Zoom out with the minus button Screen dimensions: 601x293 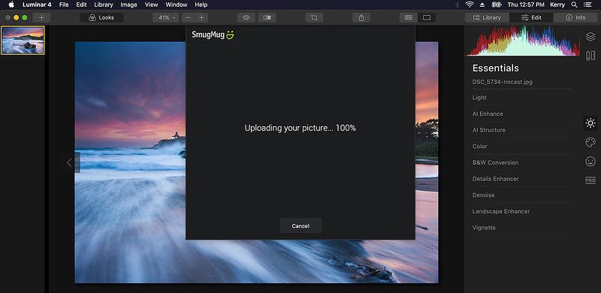[x=188, y=17]
